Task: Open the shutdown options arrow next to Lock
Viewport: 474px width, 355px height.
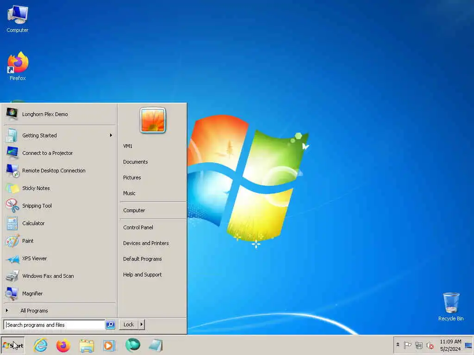Action: 142,324
